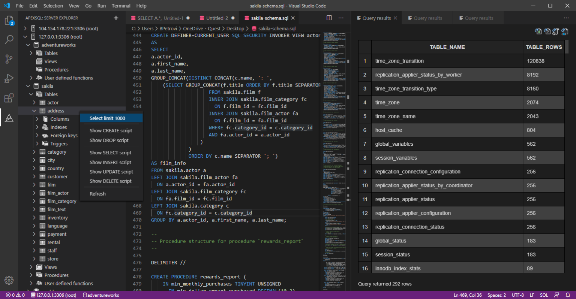Add new server connection with plus icon
The image size is (576, 299).
pos(116,18)
